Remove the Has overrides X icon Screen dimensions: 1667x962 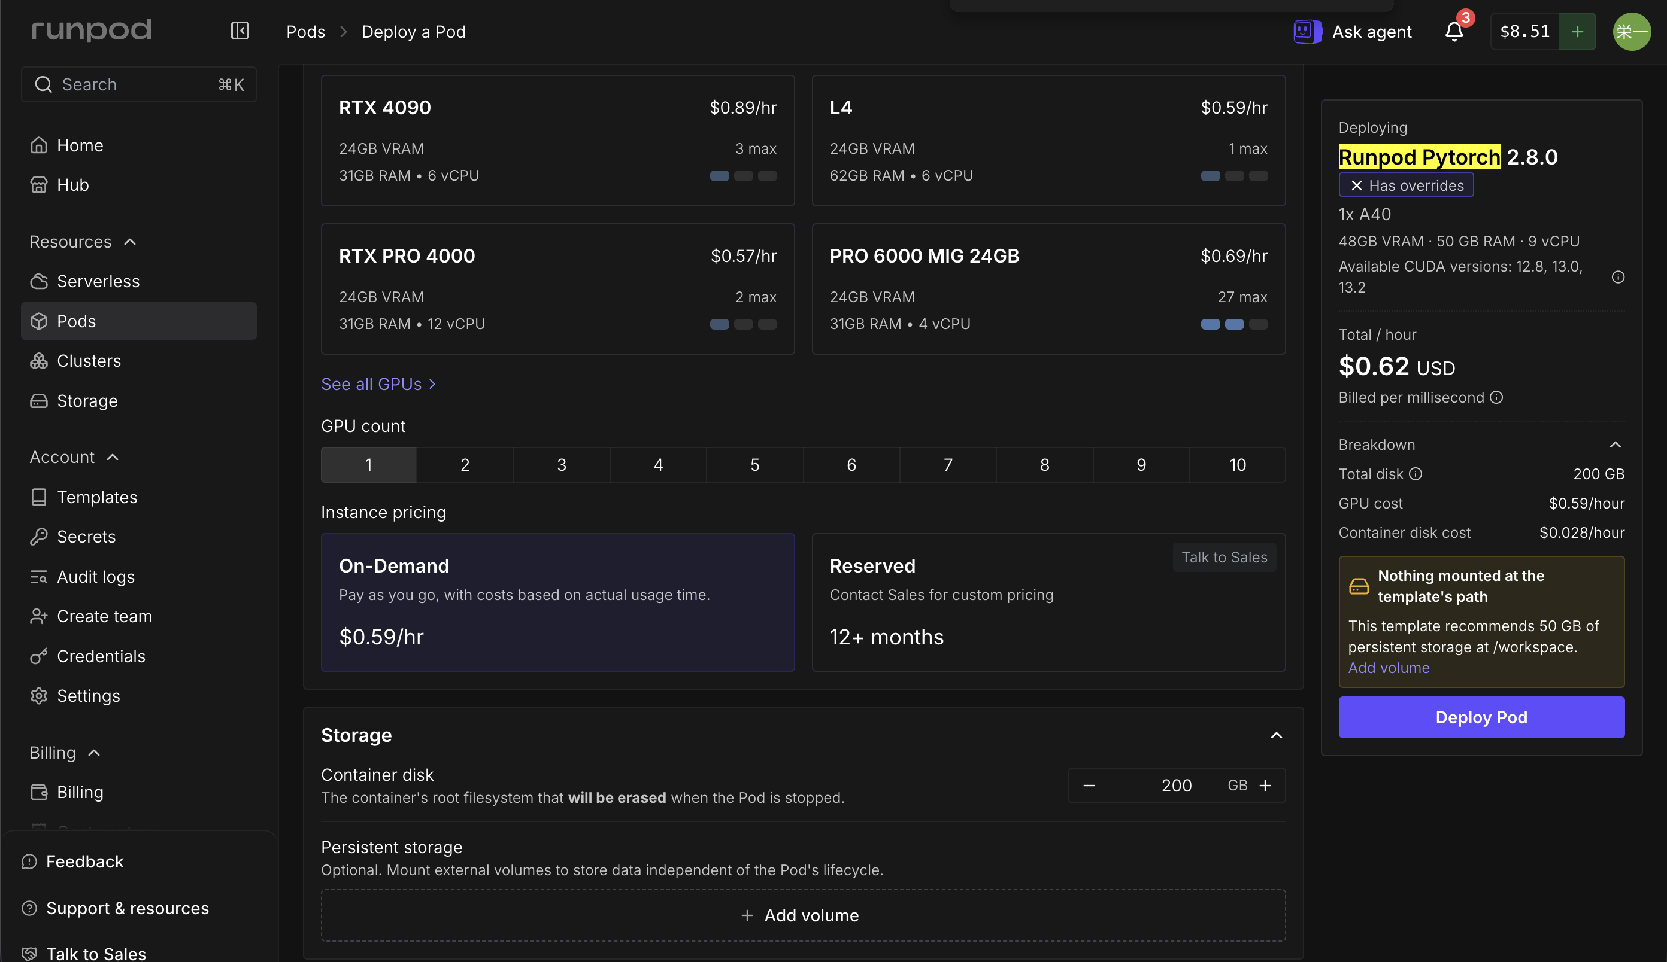[1356, 185]
